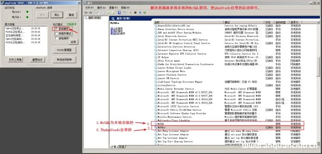Viewport: 322px width, 154px height.
Task: Switch to the 扩展 tab at bottom
Action: click(114, 147)
